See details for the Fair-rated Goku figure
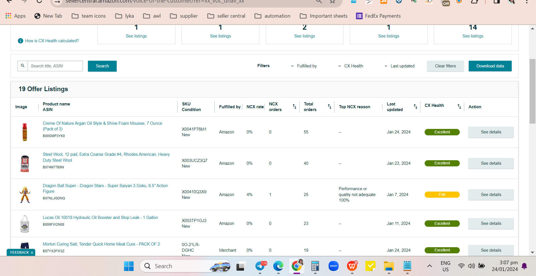Image resolution: width=536 pixels, height=276 pixels. coord(491,195)
